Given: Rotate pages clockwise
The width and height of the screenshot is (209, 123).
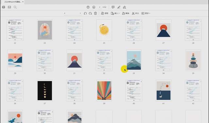Looking at the screenshot, I should 90,13.
